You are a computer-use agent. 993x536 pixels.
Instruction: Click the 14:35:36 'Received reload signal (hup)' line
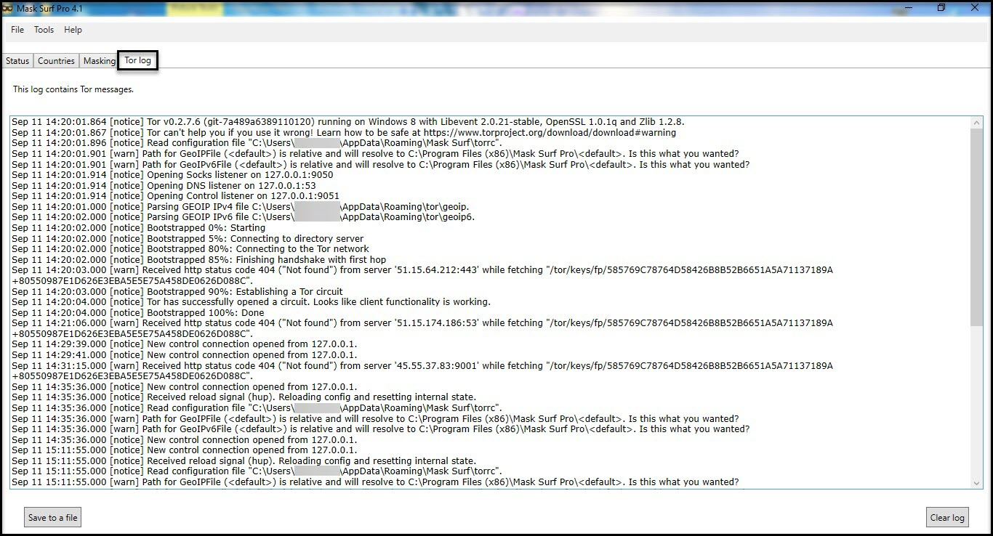[x=244, y=397]
